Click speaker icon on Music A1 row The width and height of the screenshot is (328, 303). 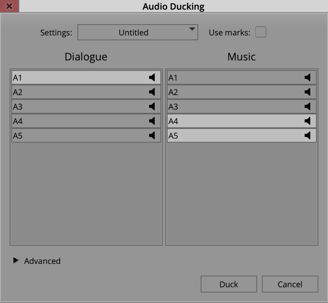(x=307, y=77)
